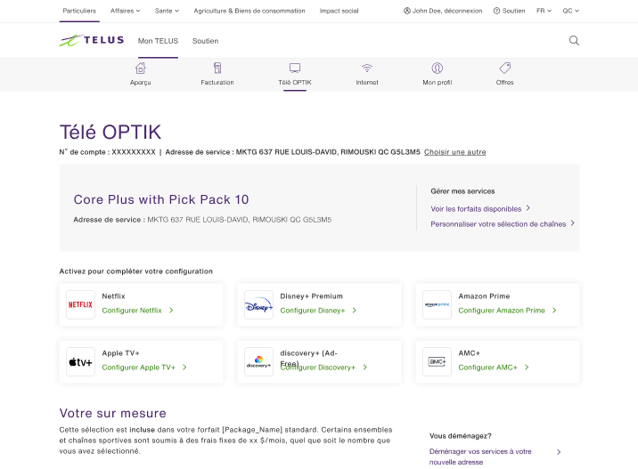
Task: Click the Télé OPTIK screen icon
Action: coord(295,68)
